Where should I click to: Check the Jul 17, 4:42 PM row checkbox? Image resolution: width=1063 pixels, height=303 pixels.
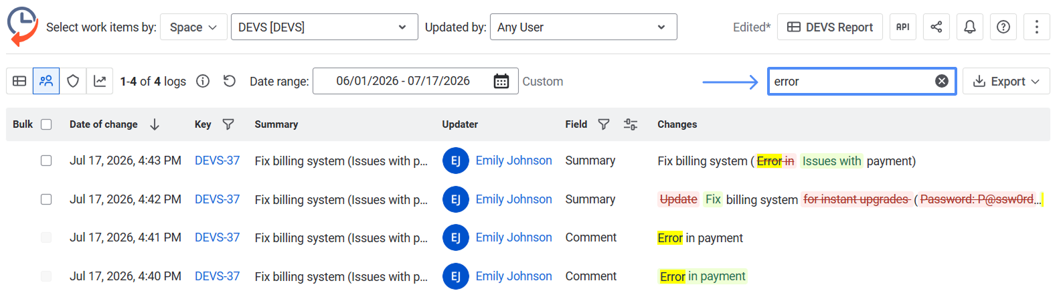[46, 199]
